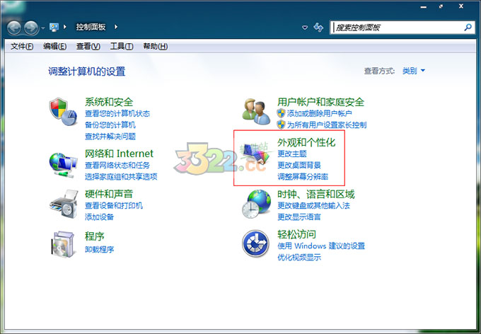Click 使用 Windows 建议的设置 link
481x334 pixels.
(x=321, y=246)
